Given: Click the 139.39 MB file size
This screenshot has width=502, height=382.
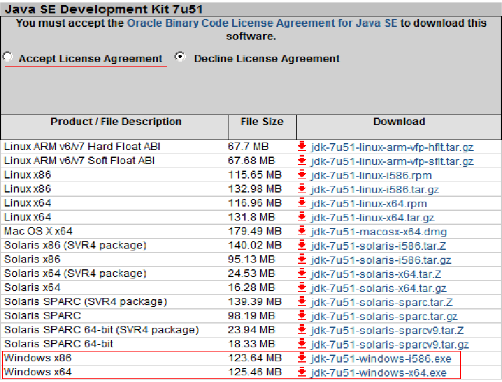Looking at the screenshot, I should tap(255, 302).
